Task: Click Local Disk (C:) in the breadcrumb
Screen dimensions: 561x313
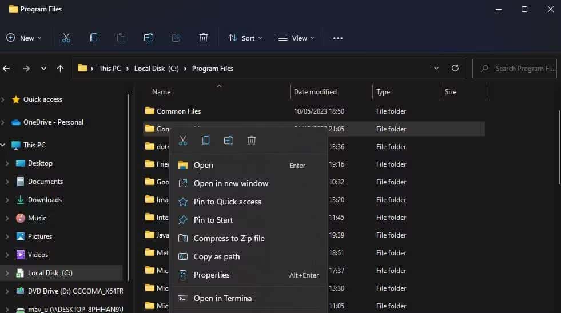Action: [x=156, y=68]
